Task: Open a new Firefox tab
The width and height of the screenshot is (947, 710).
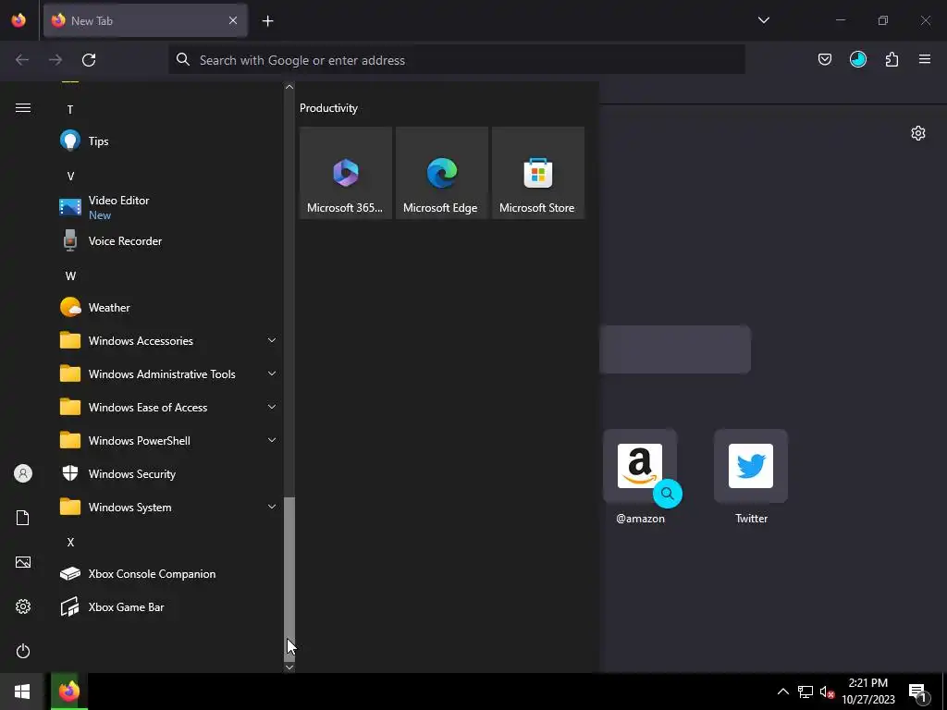Action: (x=267, y=21)
